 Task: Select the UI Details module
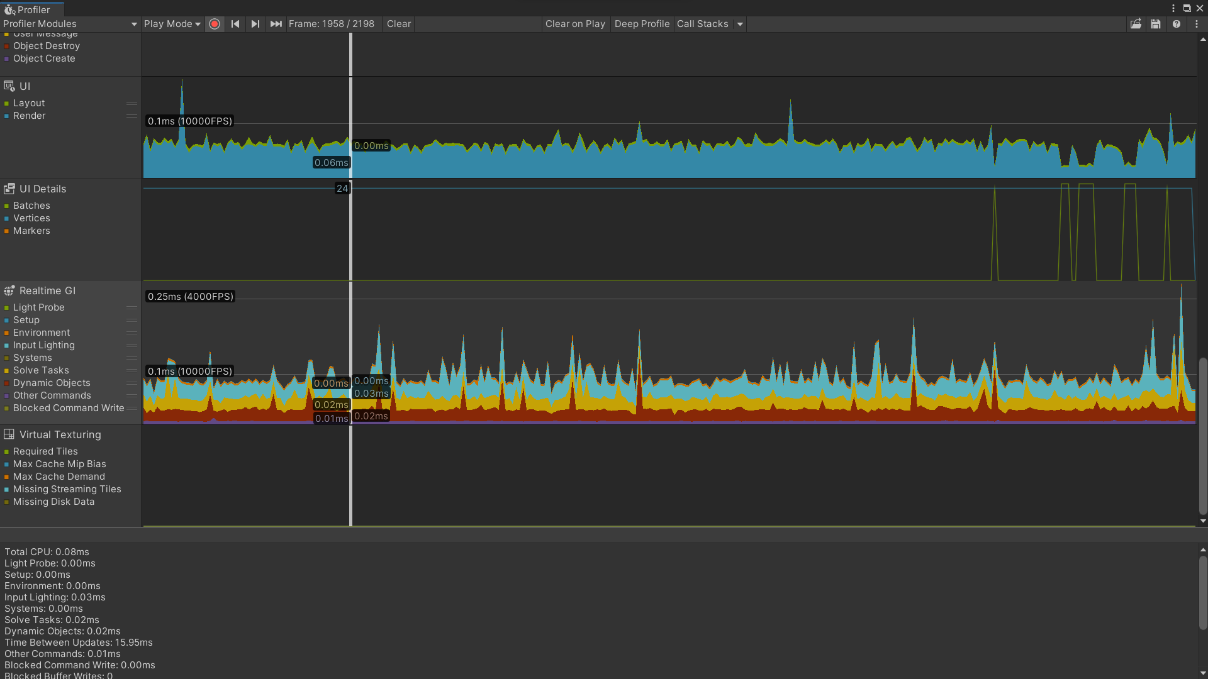pyautogui.click(x=42, y=189)
